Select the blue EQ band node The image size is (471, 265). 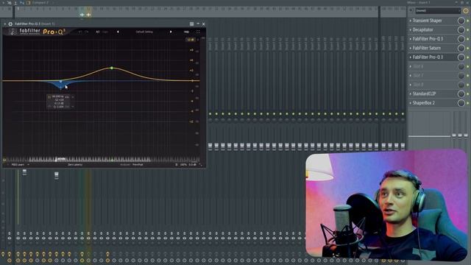click(60, 82)
